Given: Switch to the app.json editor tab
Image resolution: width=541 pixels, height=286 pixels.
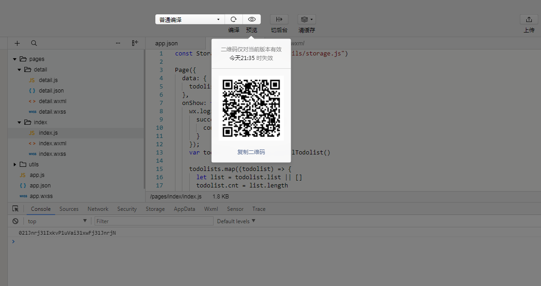Looking at the screenshot, I should 166,44.
